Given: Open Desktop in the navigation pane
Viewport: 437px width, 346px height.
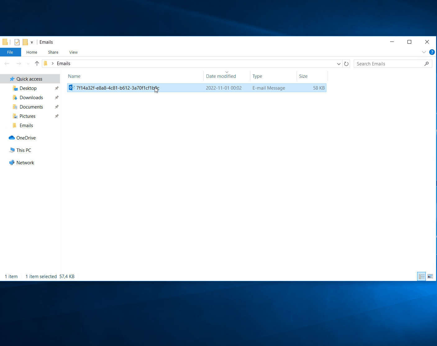Looking at the screenshot, I should (28, 88).
